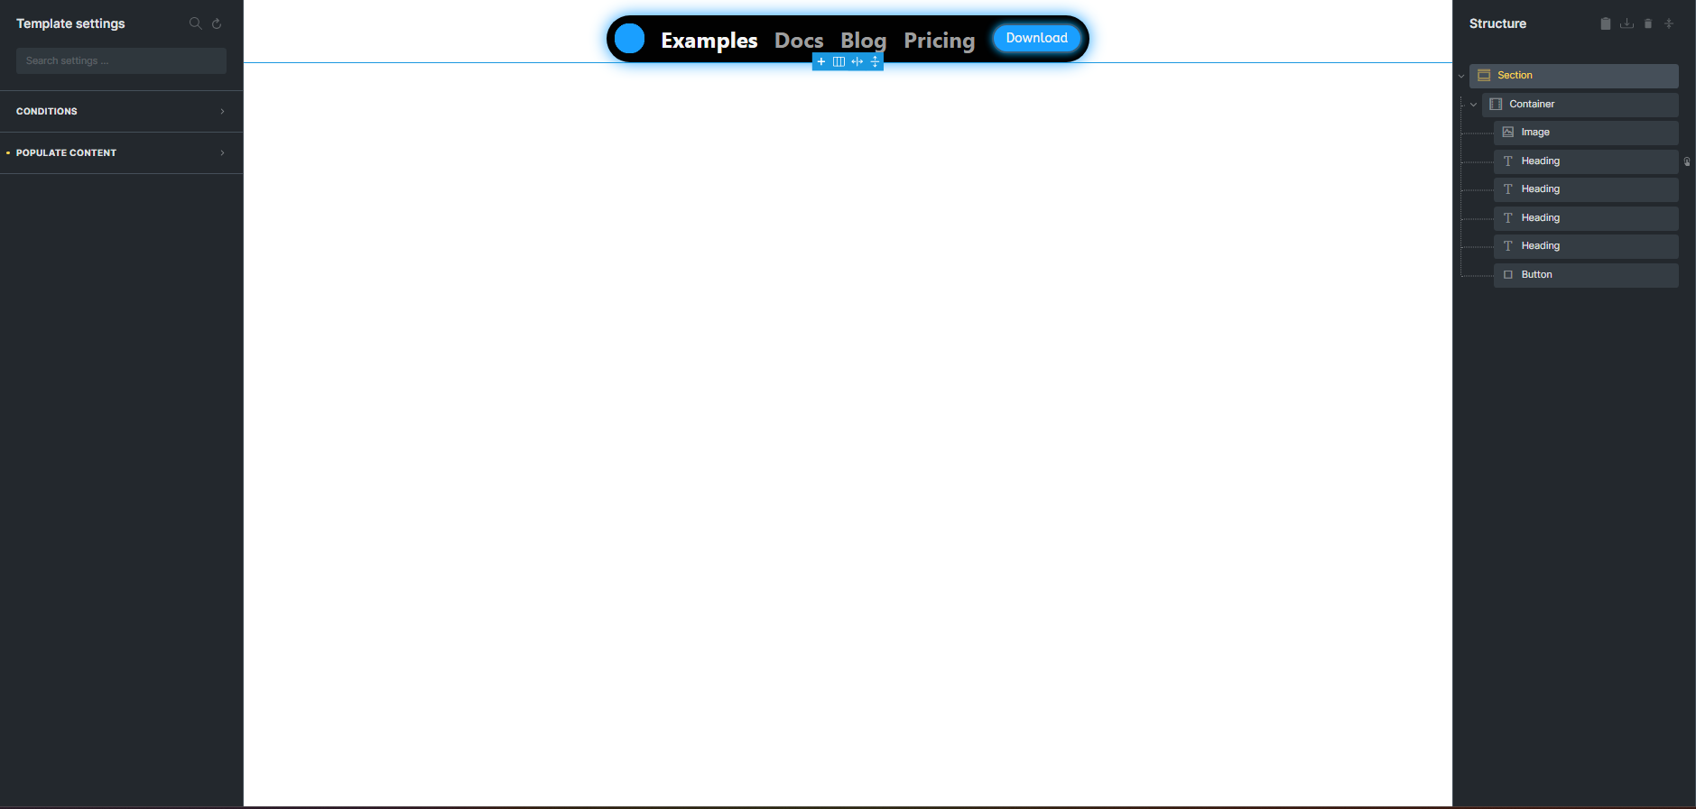Image resolution: width=1696 pixels, height=809 pixels.
Task: Select the Image row in Structure
Action: 1586,133
